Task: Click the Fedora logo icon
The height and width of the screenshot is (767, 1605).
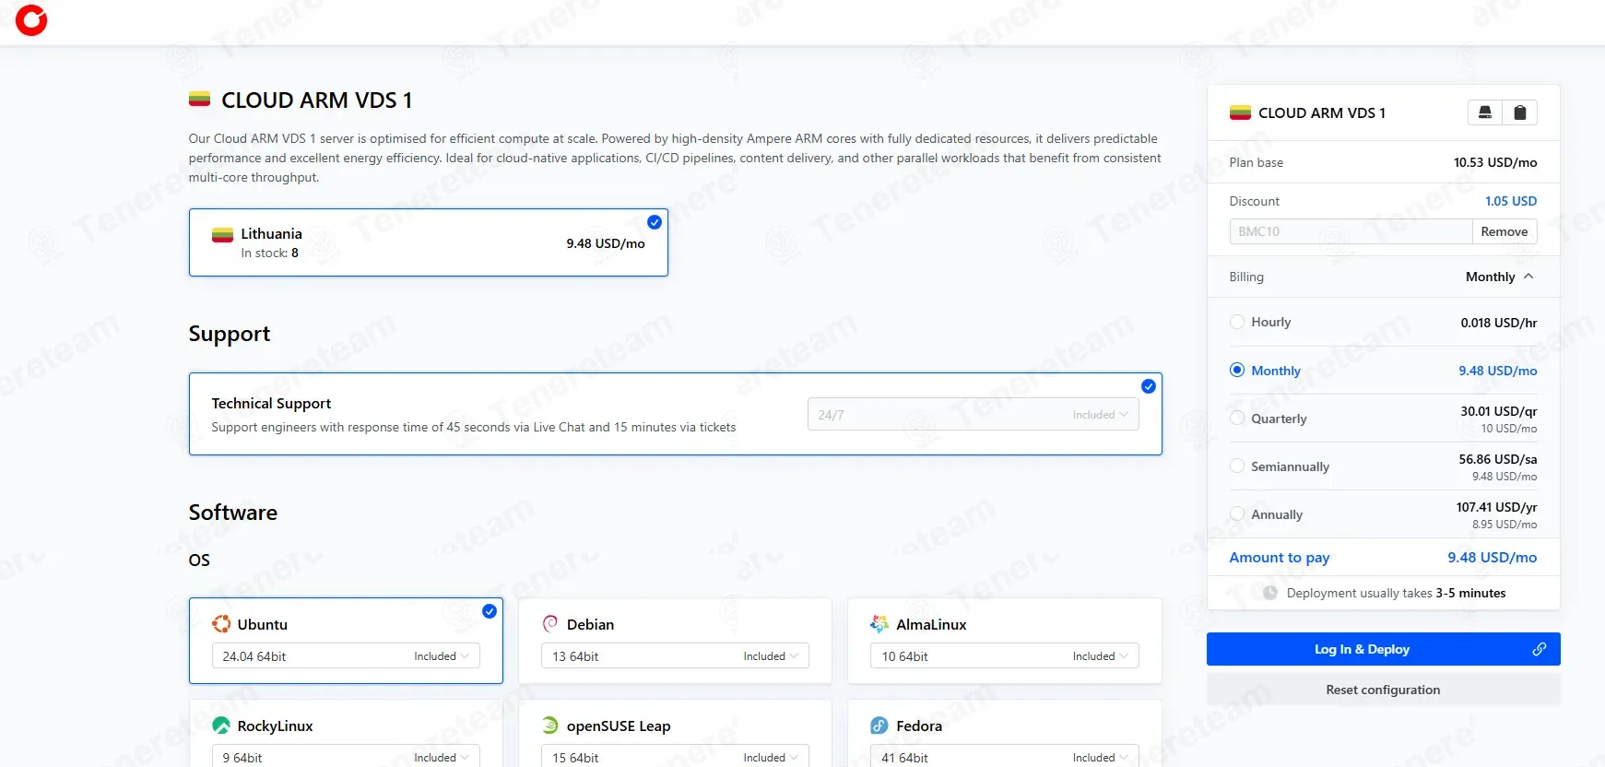Action: 879,726
